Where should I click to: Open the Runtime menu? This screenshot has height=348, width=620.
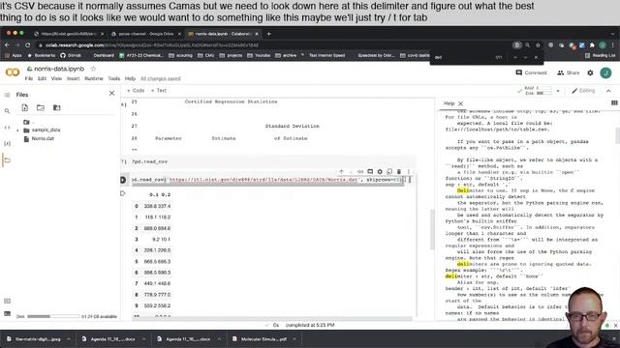tap(94, 79)
